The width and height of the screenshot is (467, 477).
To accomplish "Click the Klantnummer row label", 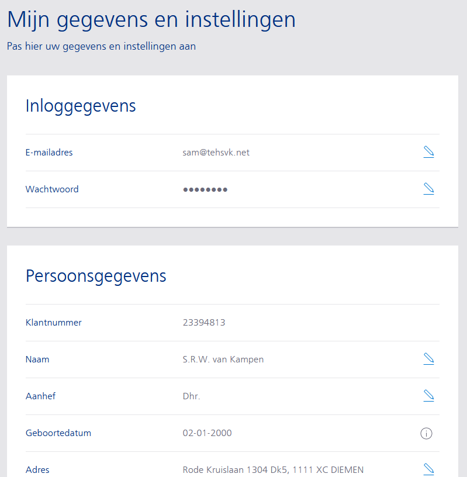I will click(54, 323).
